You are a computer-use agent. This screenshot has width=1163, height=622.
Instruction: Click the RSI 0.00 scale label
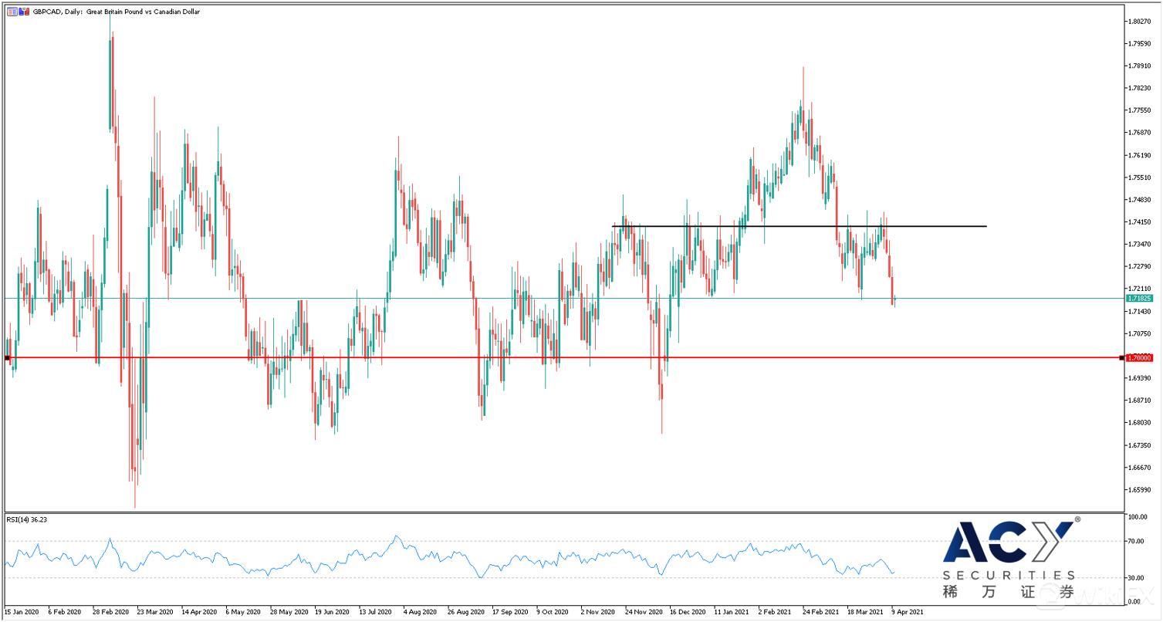click(x=1134, y=601)
